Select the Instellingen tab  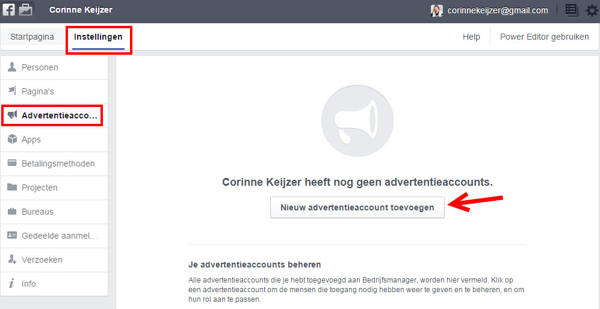click(98, 37)
